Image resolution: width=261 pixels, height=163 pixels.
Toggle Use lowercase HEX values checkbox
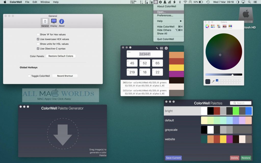[38, 39]
